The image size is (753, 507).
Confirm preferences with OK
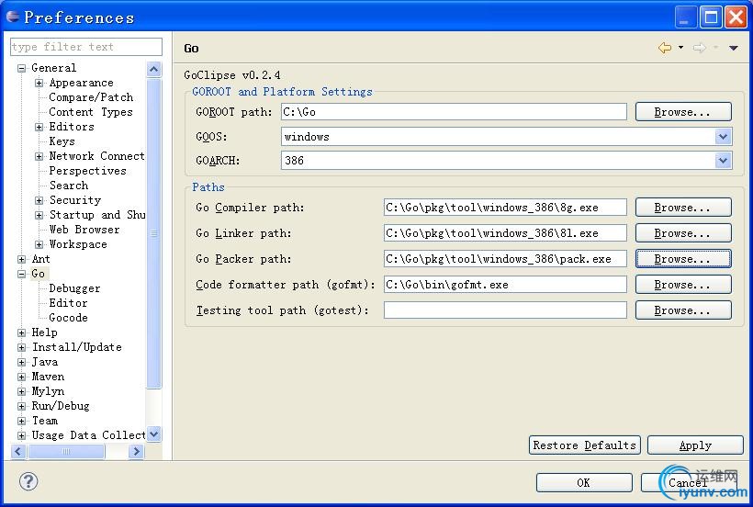point(584,482)
